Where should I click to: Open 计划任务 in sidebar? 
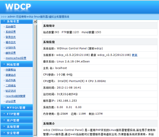click(11, 48)
